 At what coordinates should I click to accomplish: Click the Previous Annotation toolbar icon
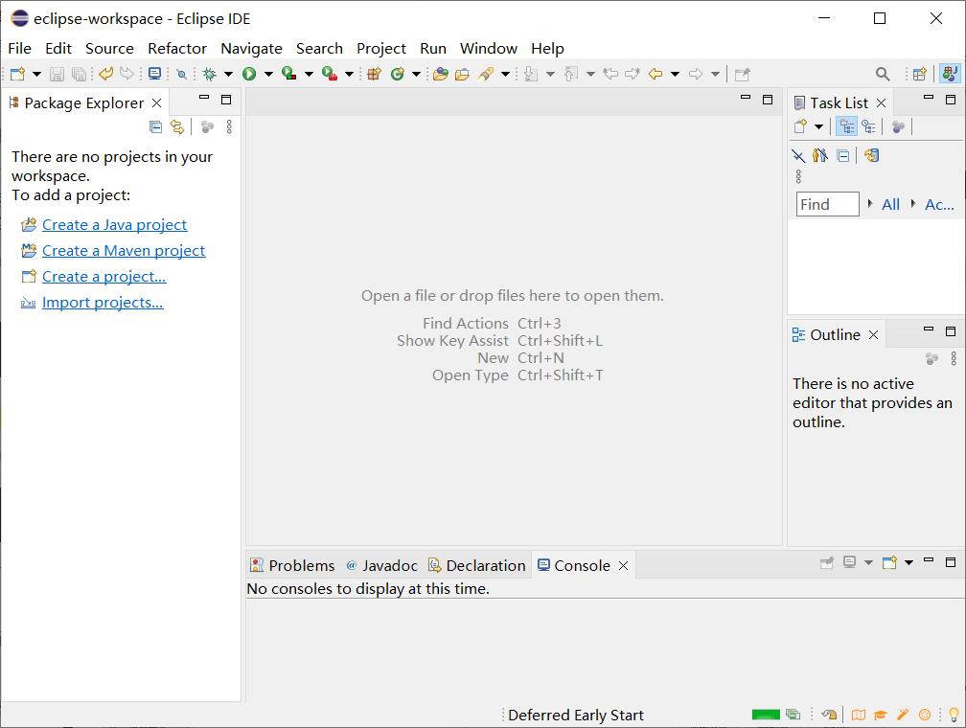[x=571, y=75]
